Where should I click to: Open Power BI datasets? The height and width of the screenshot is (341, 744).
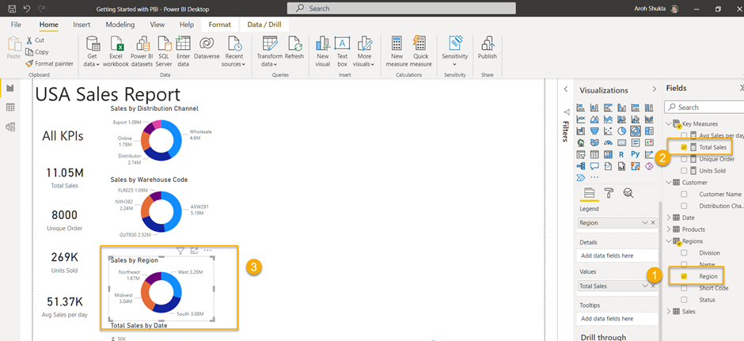pos(142,51)
